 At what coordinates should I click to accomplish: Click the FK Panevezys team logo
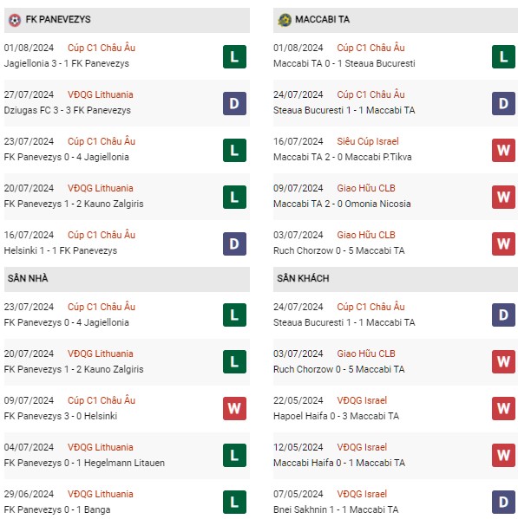tap(15, 20)
